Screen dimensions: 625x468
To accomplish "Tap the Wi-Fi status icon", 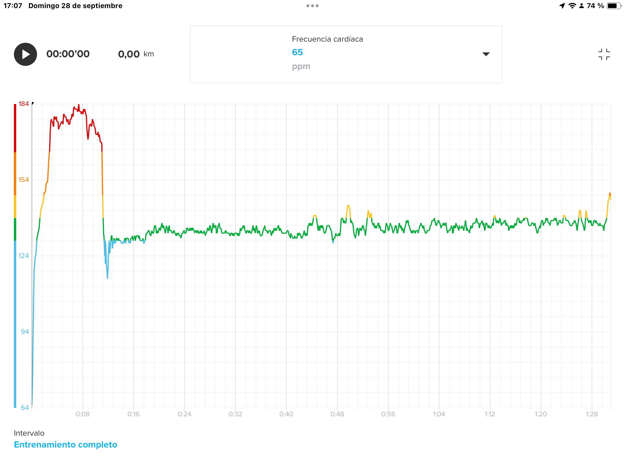I will [572, 6].
